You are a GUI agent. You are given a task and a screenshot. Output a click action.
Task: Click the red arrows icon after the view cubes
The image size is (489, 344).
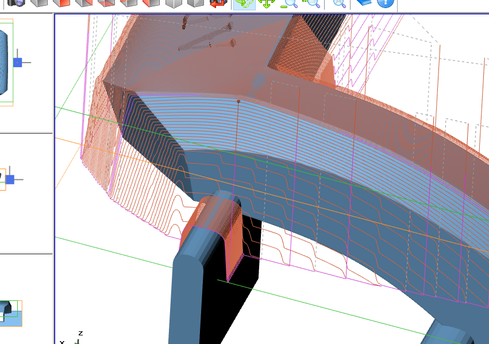[x=218, y=3]
